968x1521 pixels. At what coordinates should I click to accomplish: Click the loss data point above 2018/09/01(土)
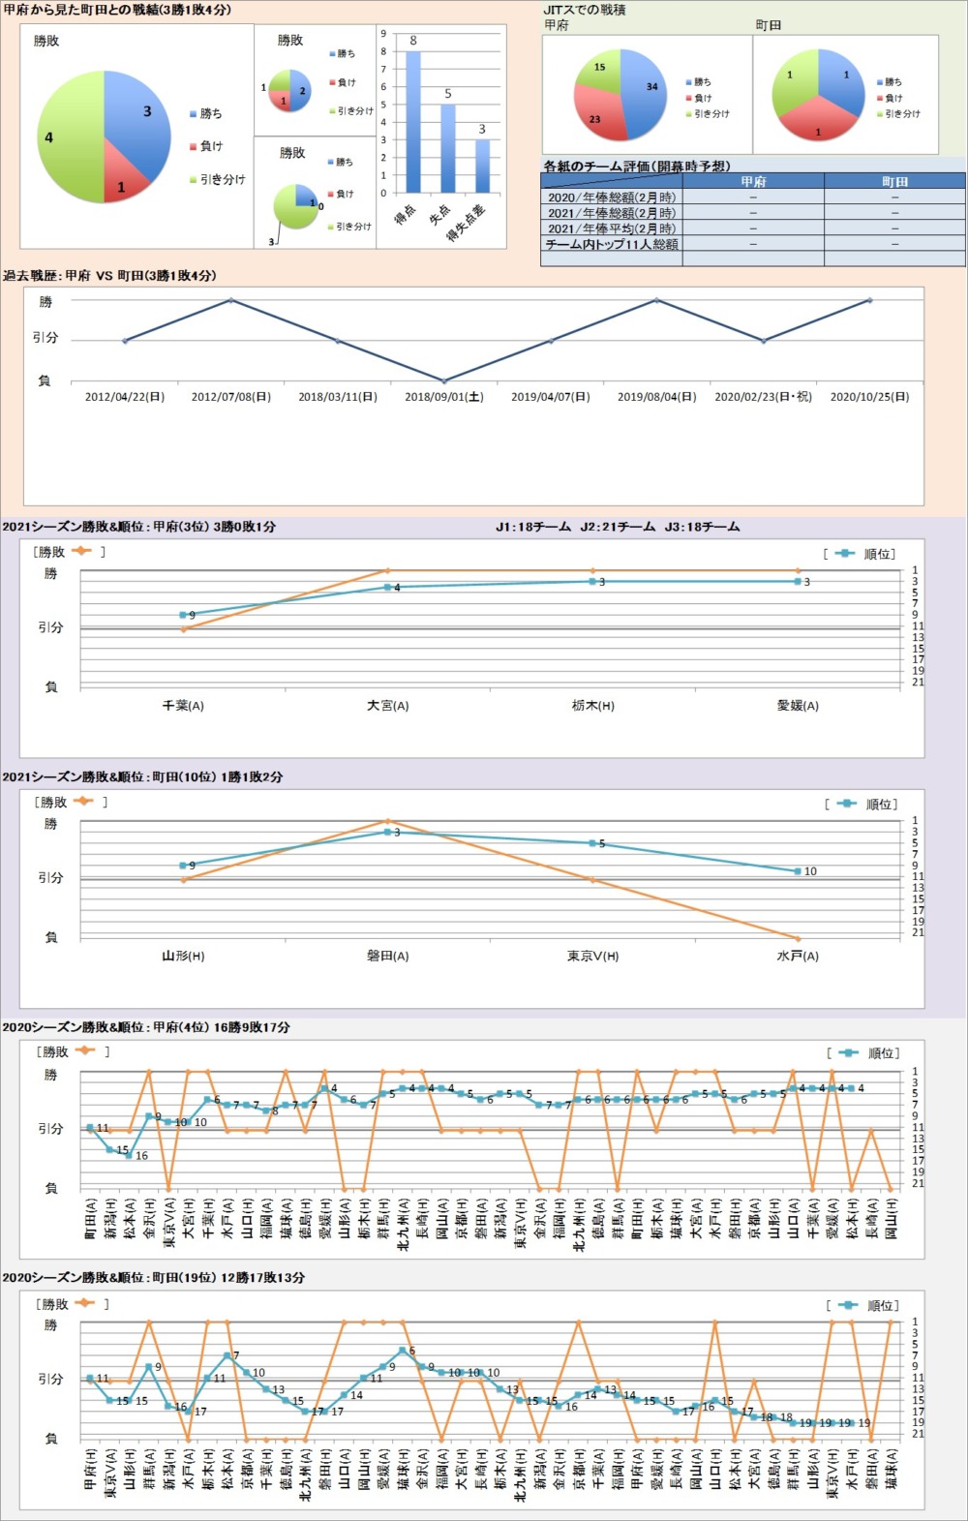tap(443, 380)
